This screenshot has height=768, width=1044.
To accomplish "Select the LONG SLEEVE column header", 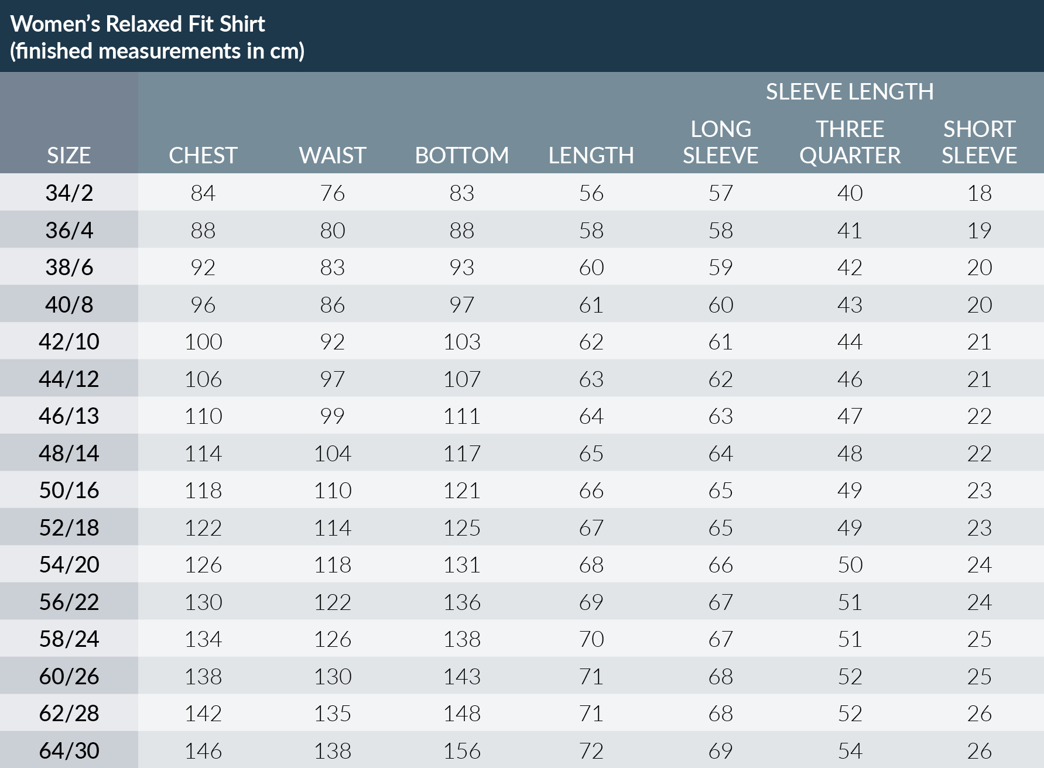I will [720, 142].
